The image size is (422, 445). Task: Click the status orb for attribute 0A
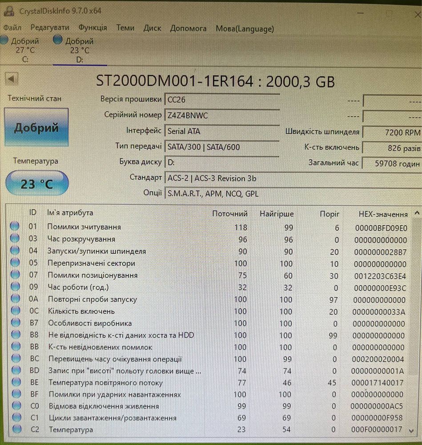click(15, 298)
